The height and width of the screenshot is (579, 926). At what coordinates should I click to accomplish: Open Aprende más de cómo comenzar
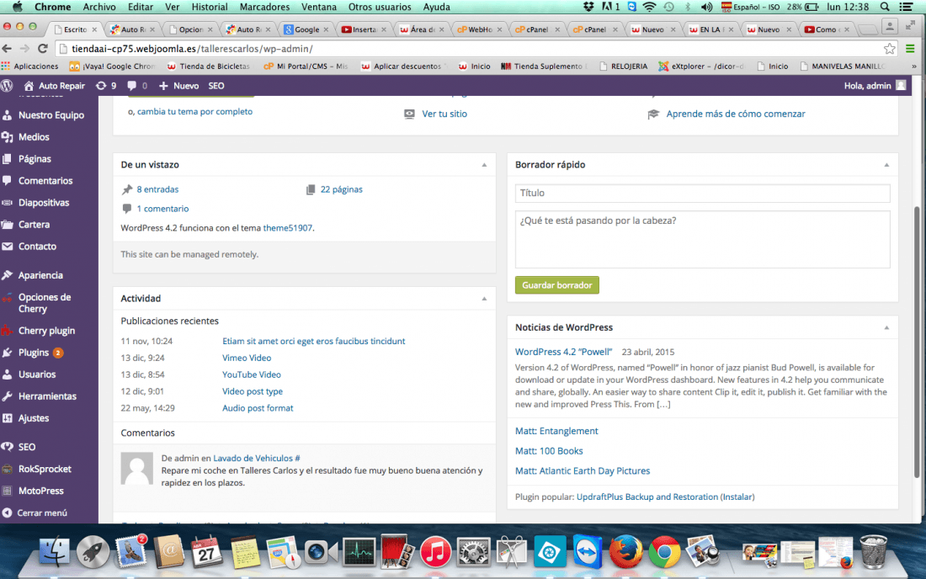[735, 114]
